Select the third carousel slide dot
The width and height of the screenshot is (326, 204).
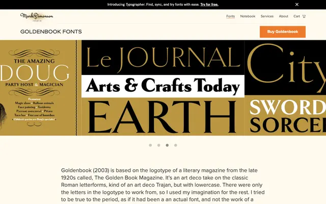(x=167, y=145)
